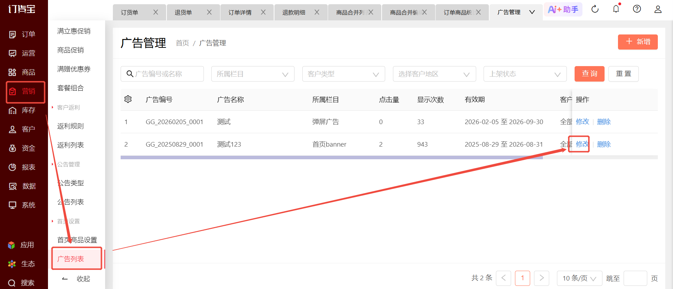The height and width of the screenshot is (289, 673).
Task: Expand the 选择客户地区 dropdown
Action: point(435,74)
